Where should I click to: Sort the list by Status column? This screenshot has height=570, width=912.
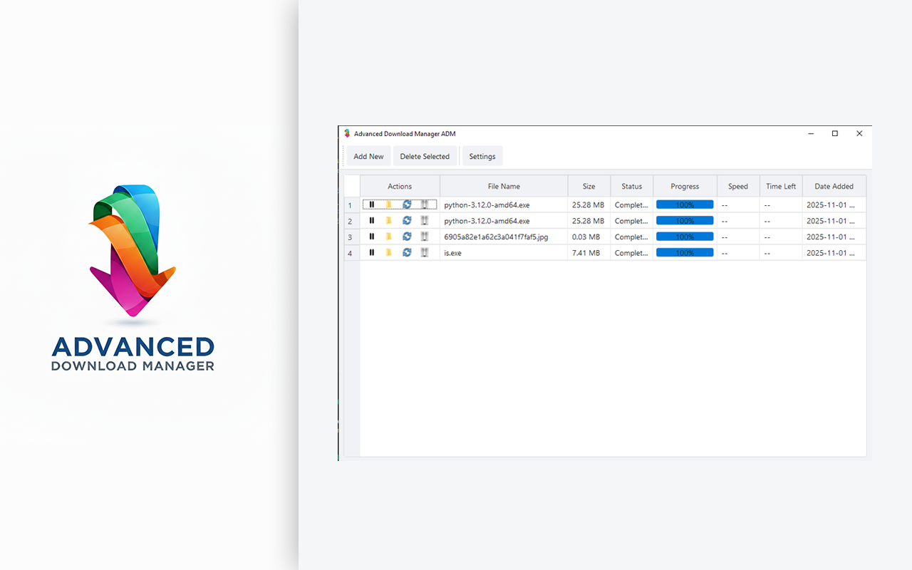(x=631, y=186)
